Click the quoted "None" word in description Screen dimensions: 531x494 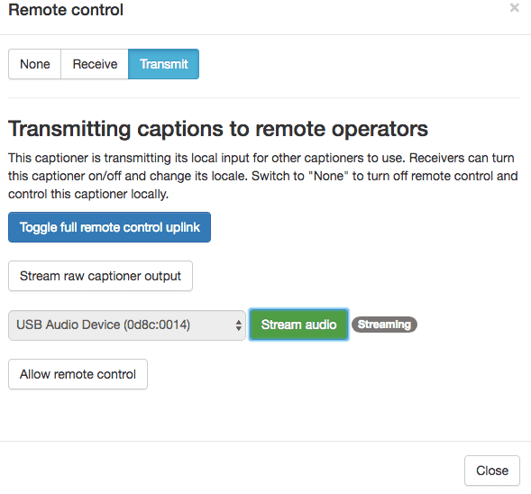click(327, 176)
